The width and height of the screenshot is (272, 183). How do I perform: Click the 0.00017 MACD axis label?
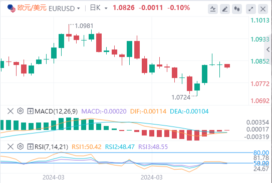[257, 129]
